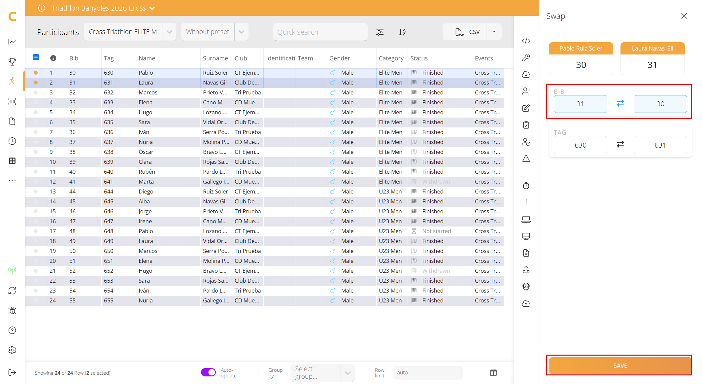The image size is (702, 384).
Task: Click the barcode scanner sidebar icon
Action: pyautogui.click(x=12, y=101)
